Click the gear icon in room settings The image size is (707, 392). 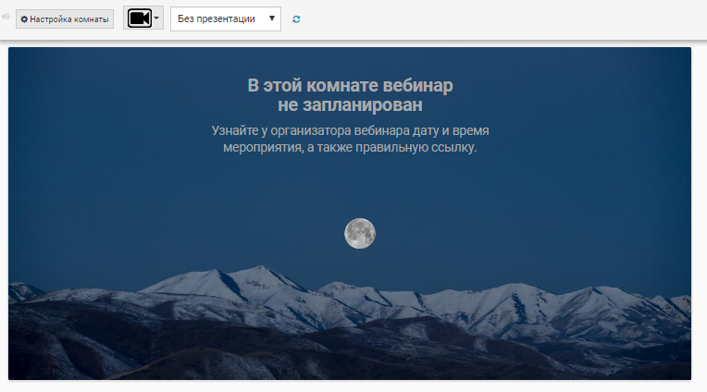coord(24,18)
